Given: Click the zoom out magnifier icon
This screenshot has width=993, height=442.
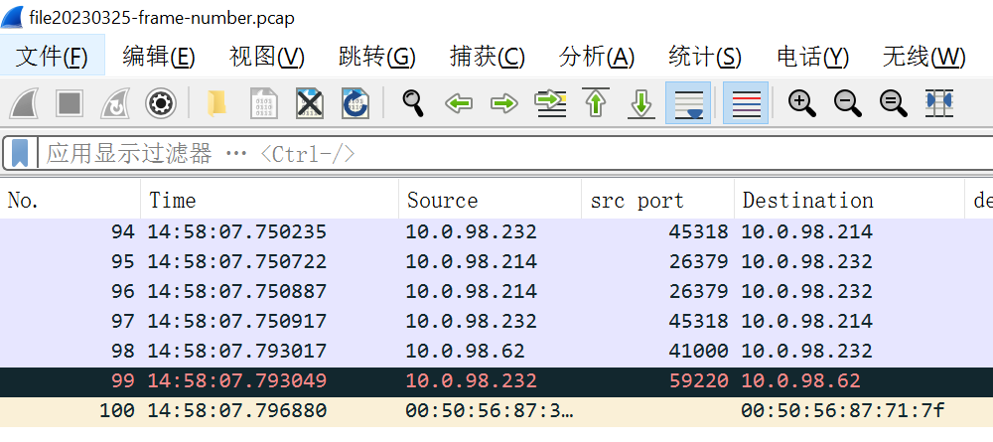Looking at the screenshot, I should [x=847, y=102].
